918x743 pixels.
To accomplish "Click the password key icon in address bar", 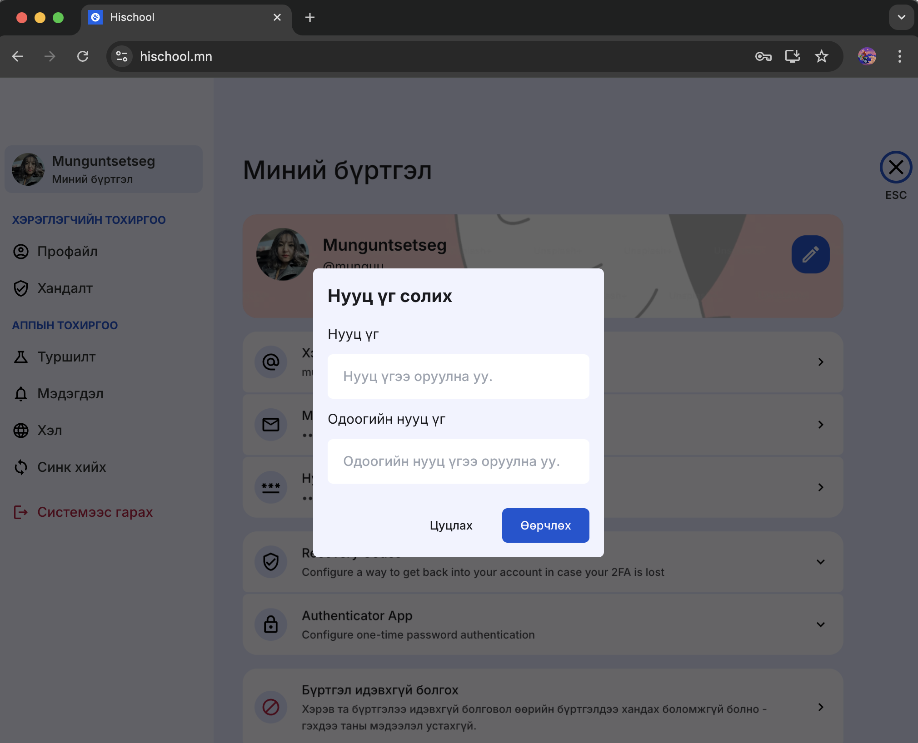I will (x=763, y=56).
